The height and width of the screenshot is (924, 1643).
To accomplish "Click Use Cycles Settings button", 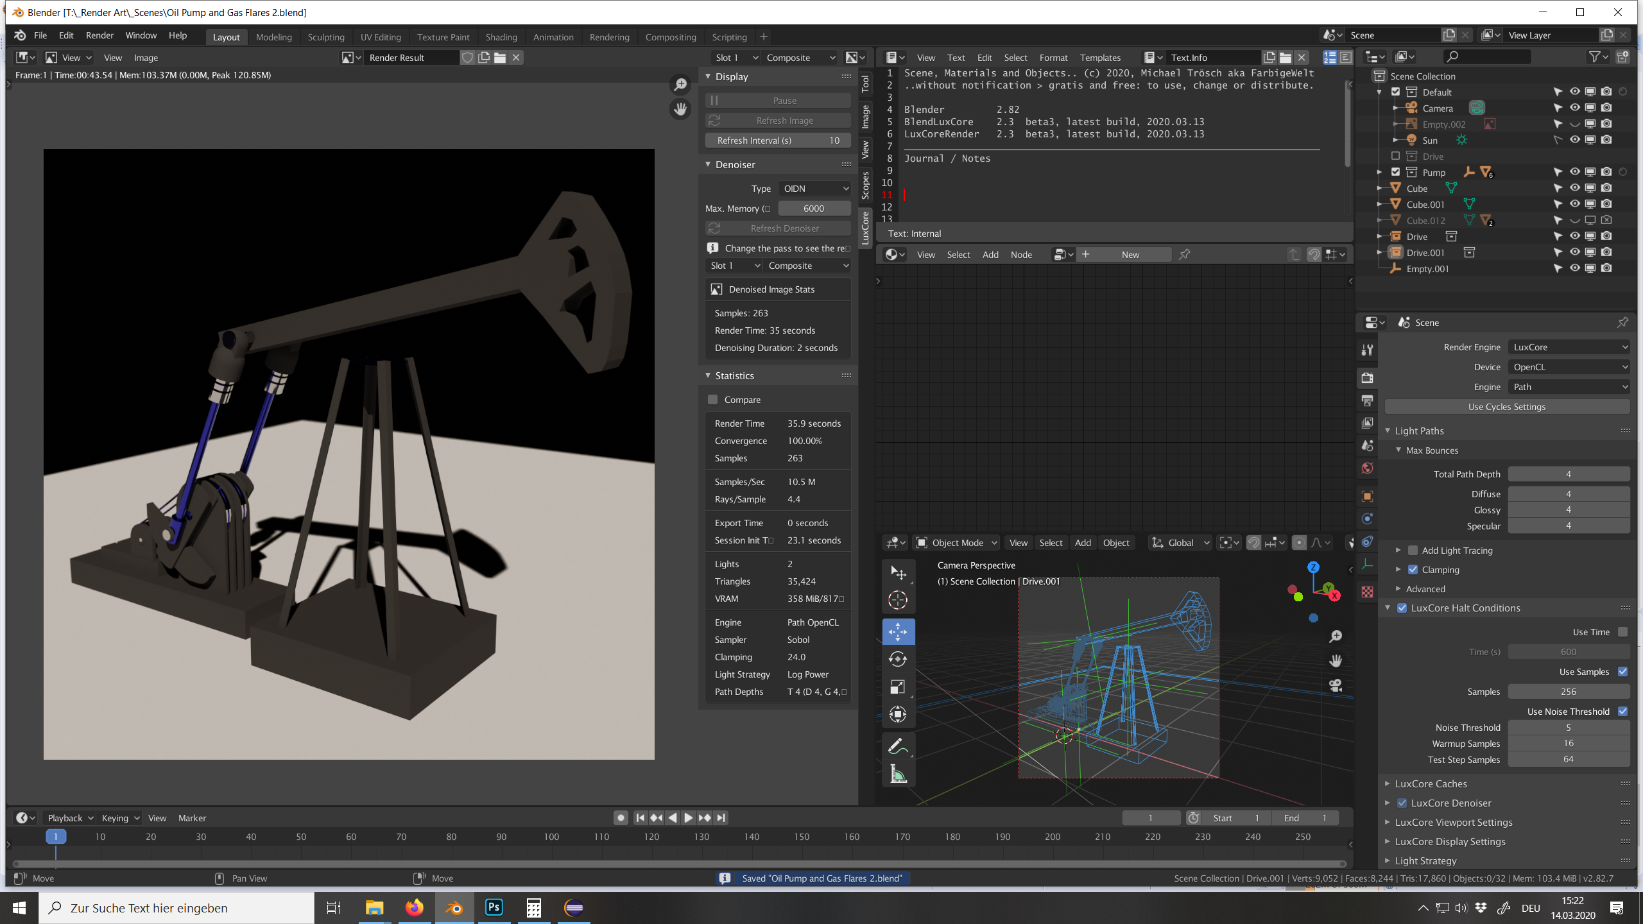I will (1506, 407).
